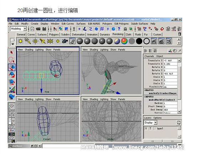The height and width of the screenshot is (154, 199).
Task: Open Options menu in Layers panel
Action: click(x=157, y=118)
